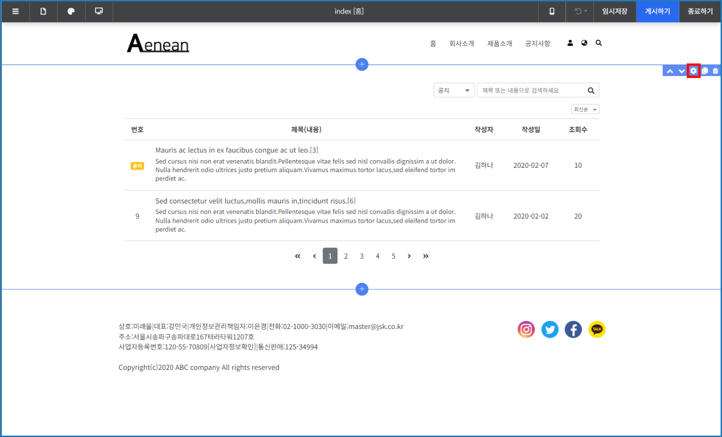The height and width of the screenshot is (437, 722).
Task: Delete the block with trash icon
Action: (x=715, y=71)
